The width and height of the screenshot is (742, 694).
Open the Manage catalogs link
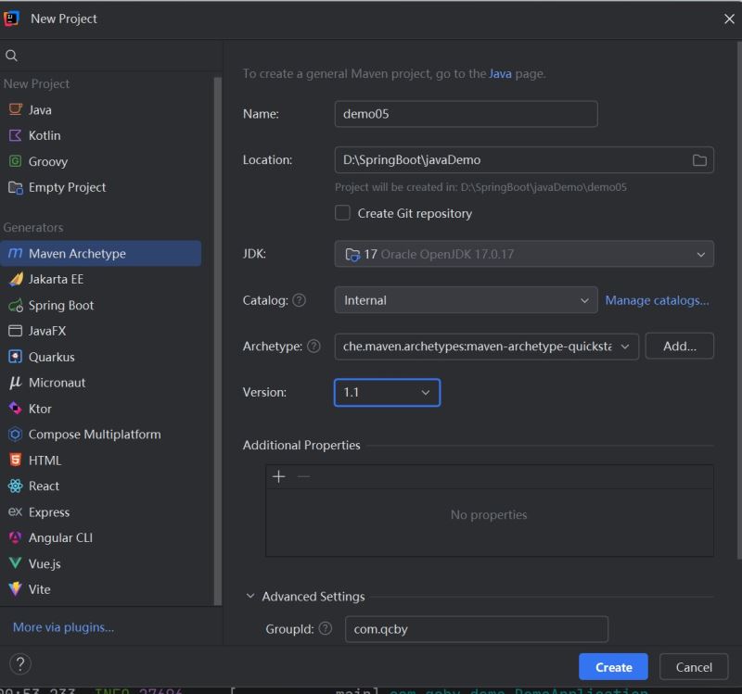[x=657, y=300]
